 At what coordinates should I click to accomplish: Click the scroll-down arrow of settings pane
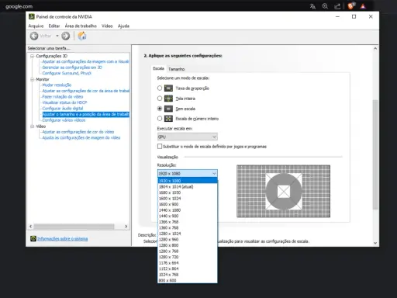375,243
